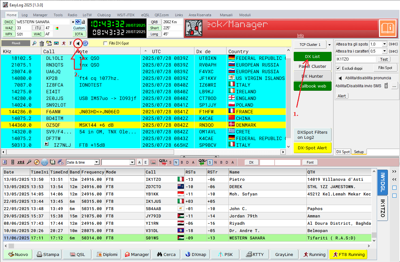The image size is (400, 262).
Task: Open the empty dropdown next to Date & time
Action: (132, 162)
